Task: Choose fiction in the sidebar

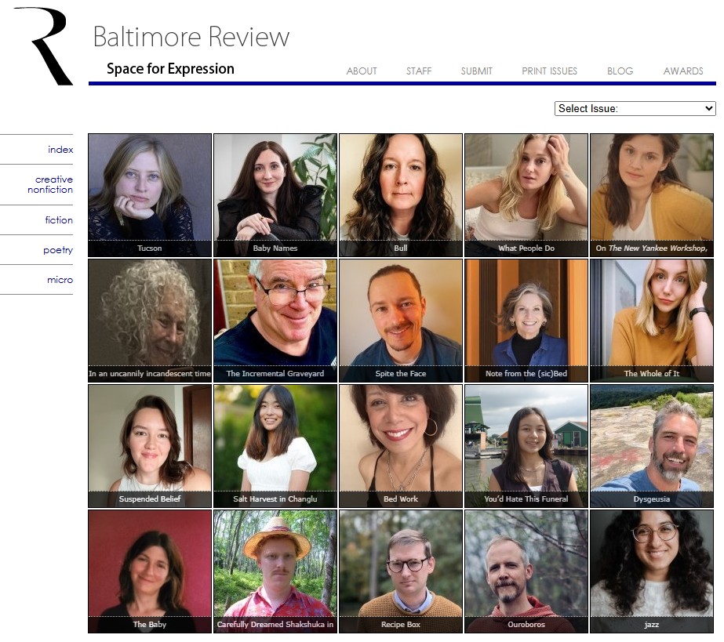Action: coord(59,220)
